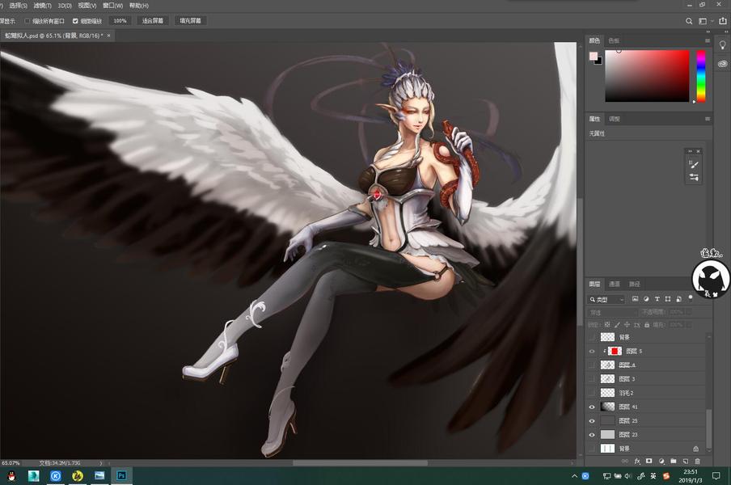Open the 选择(S) menu
The height and width of the screenshot is (485, 731).
pos(18,6)
